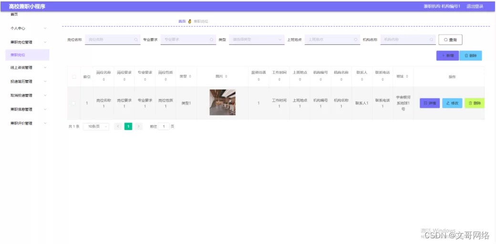Focus the 岗位名称 search input

[x=113, y=40]
